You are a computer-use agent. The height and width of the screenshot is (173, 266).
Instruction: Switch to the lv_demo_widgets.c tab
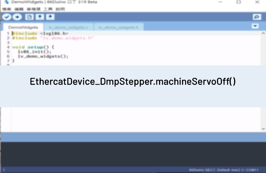(69, 27)
